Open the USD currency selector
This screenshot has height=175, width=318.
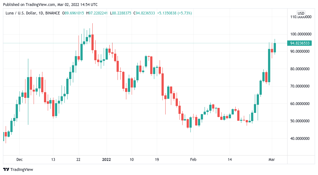click(x=301, y=13)
